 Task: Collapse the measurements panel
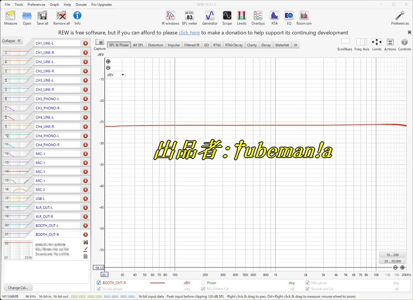point(11,41)
